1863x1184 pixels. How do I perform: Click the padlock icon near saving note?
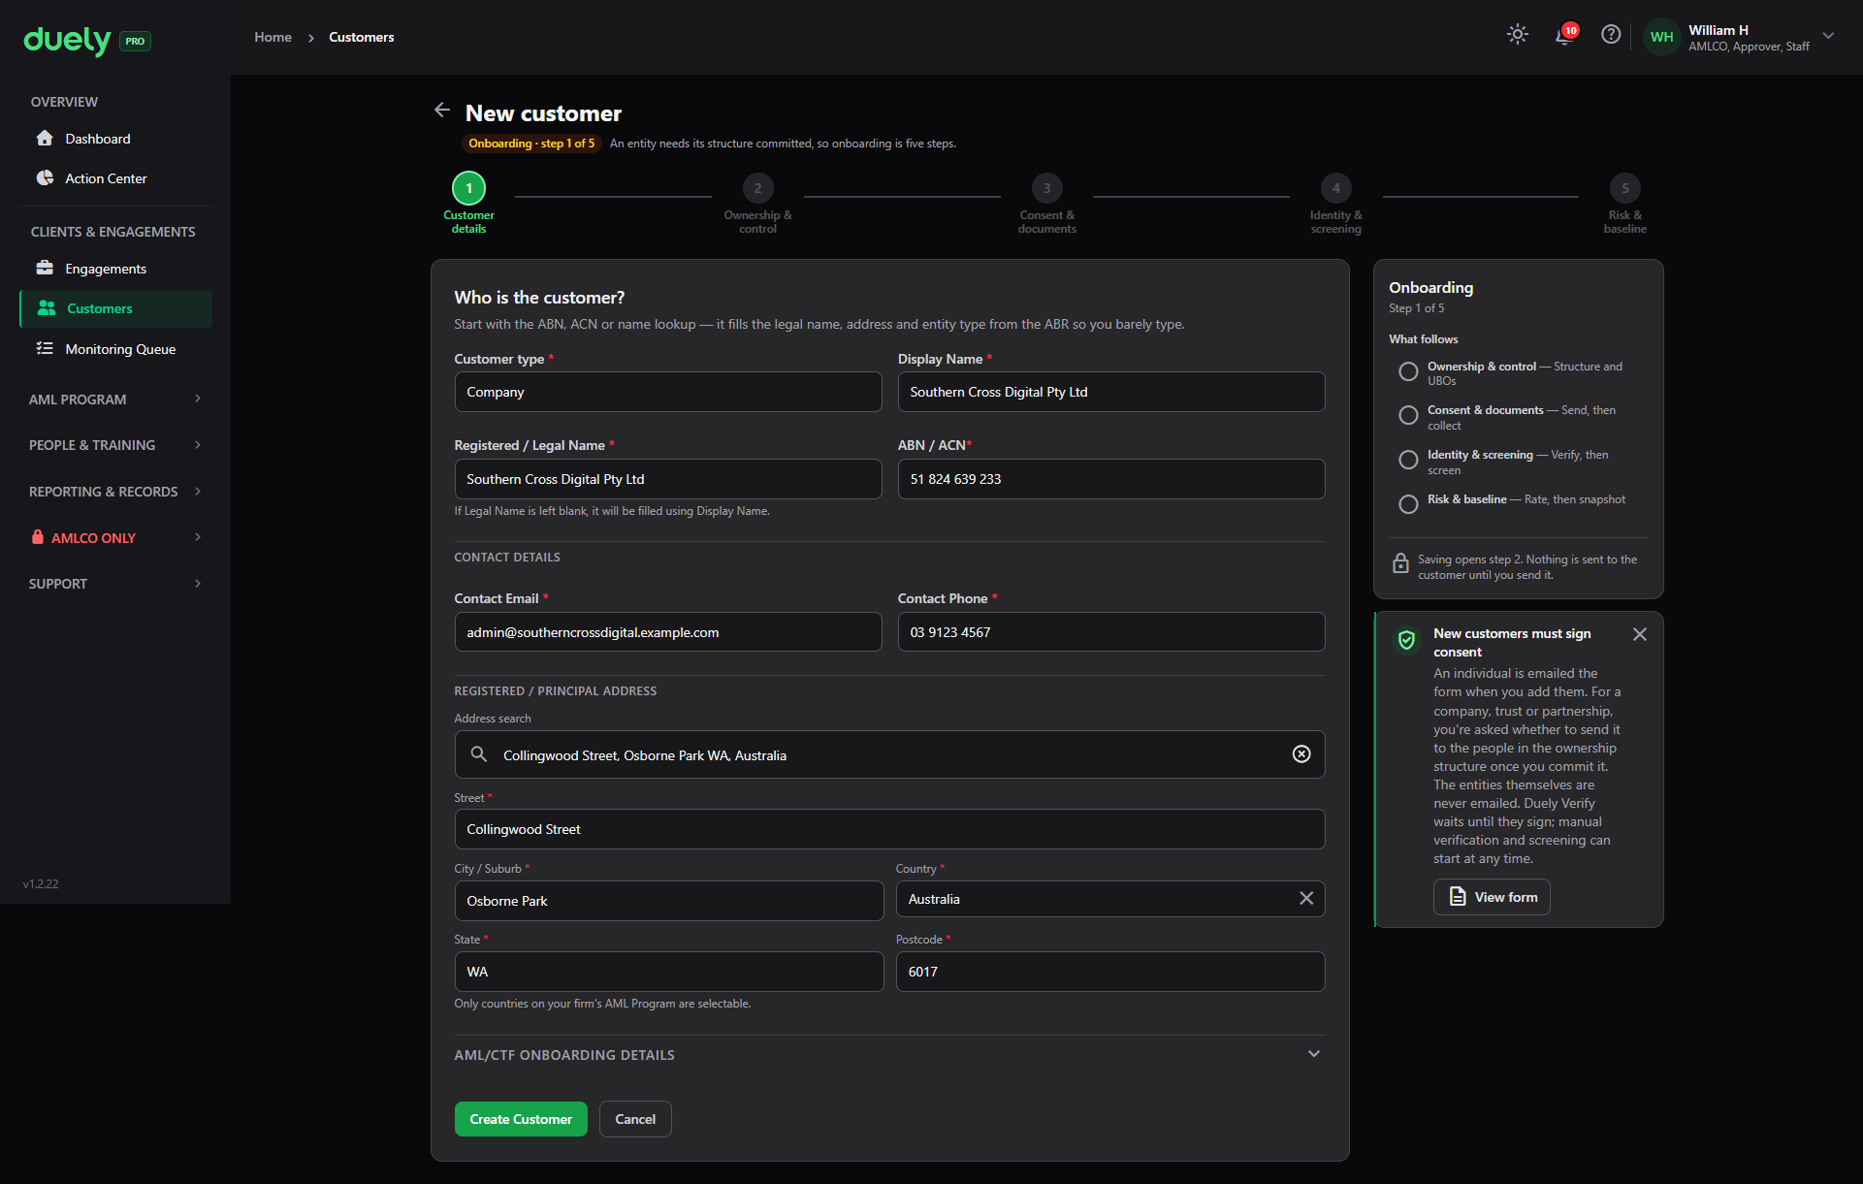point(1400,563)
